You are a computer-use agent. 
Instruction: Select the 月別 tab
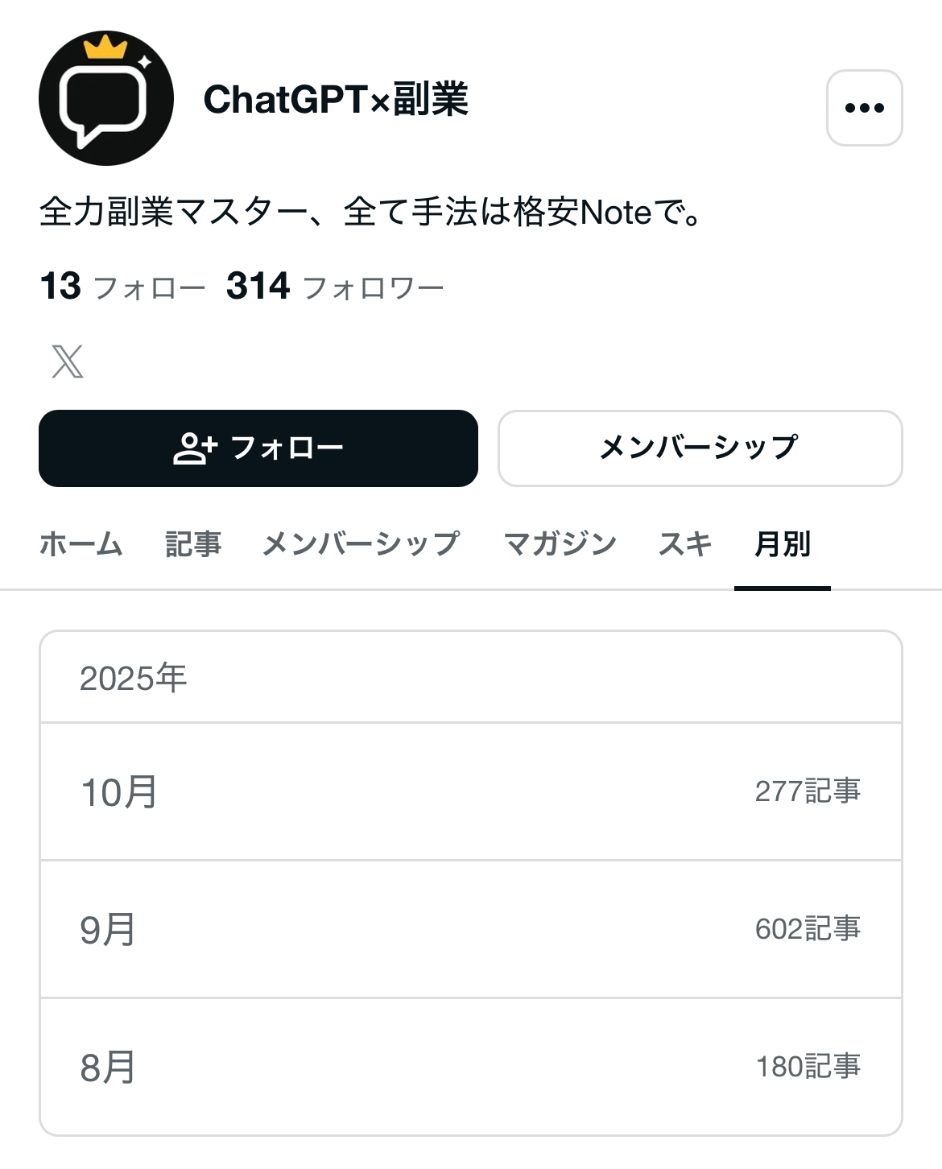tap(783, 544)
